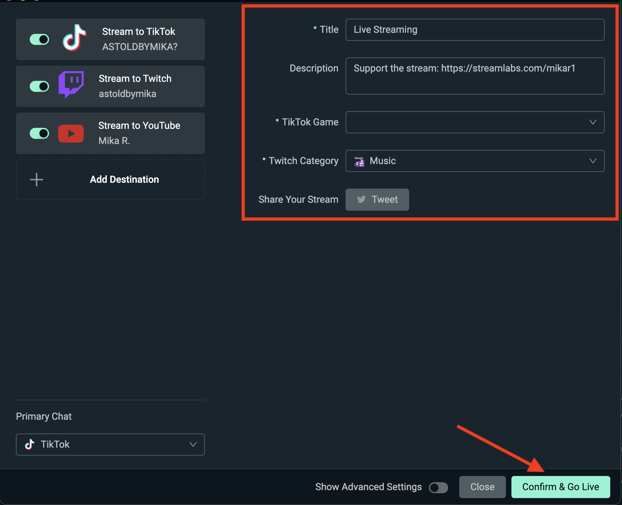The image size is (622, 505).
Task: Expand the Twitch Category dropdown
Action: [593, 161]
